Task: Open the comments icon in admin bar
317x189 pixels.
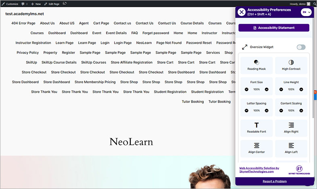Action: pos(25,4)
